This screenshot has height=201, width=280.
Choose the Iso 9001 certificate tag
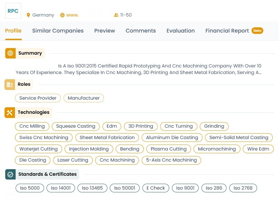tap(186, 188)
